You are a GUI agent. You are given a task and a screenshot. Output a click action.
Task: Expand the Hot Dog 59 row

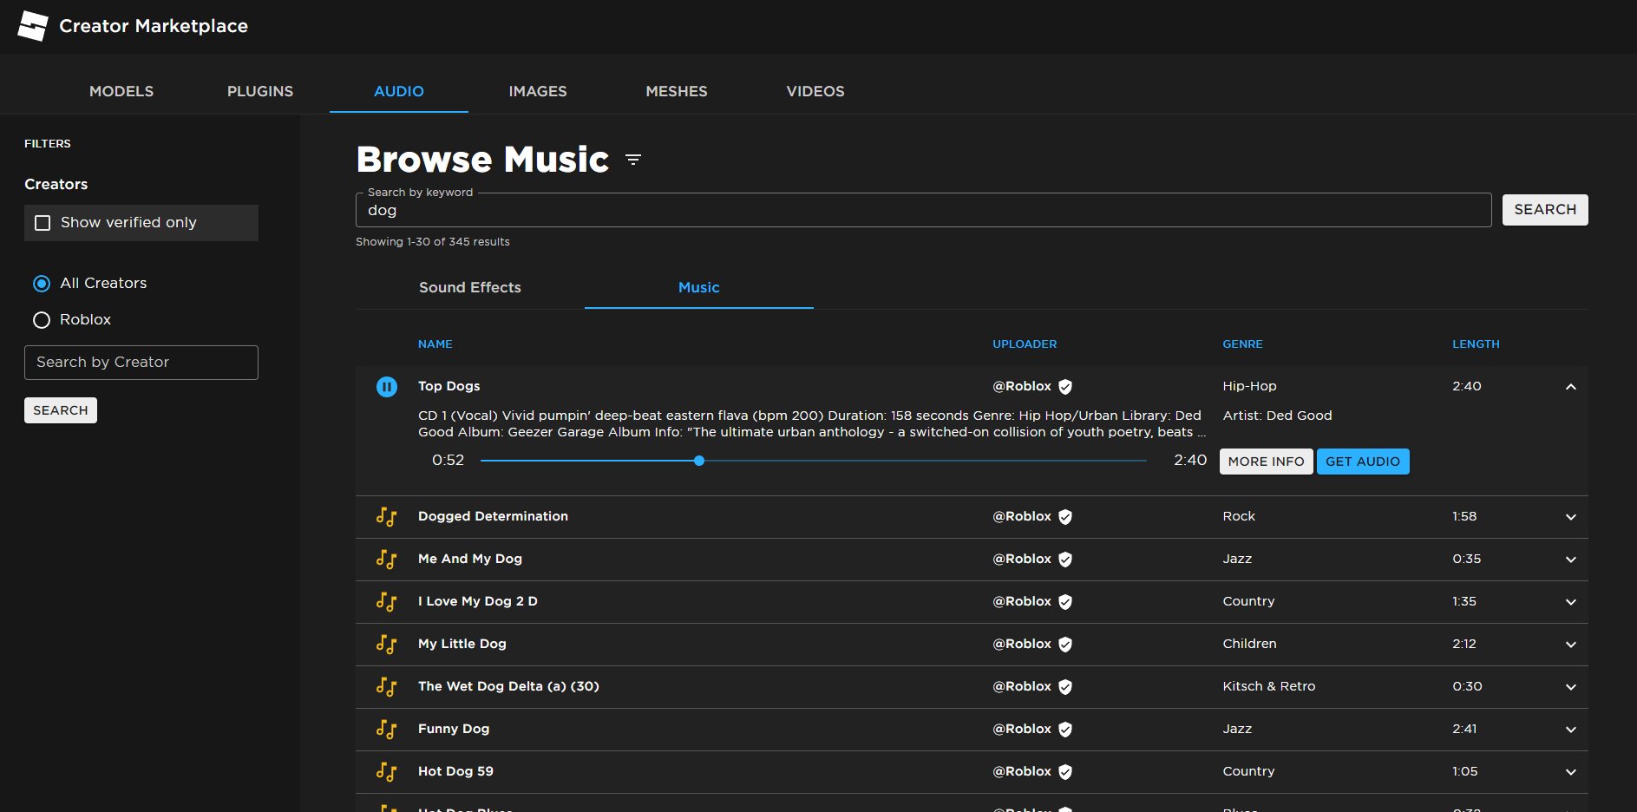1570,772
